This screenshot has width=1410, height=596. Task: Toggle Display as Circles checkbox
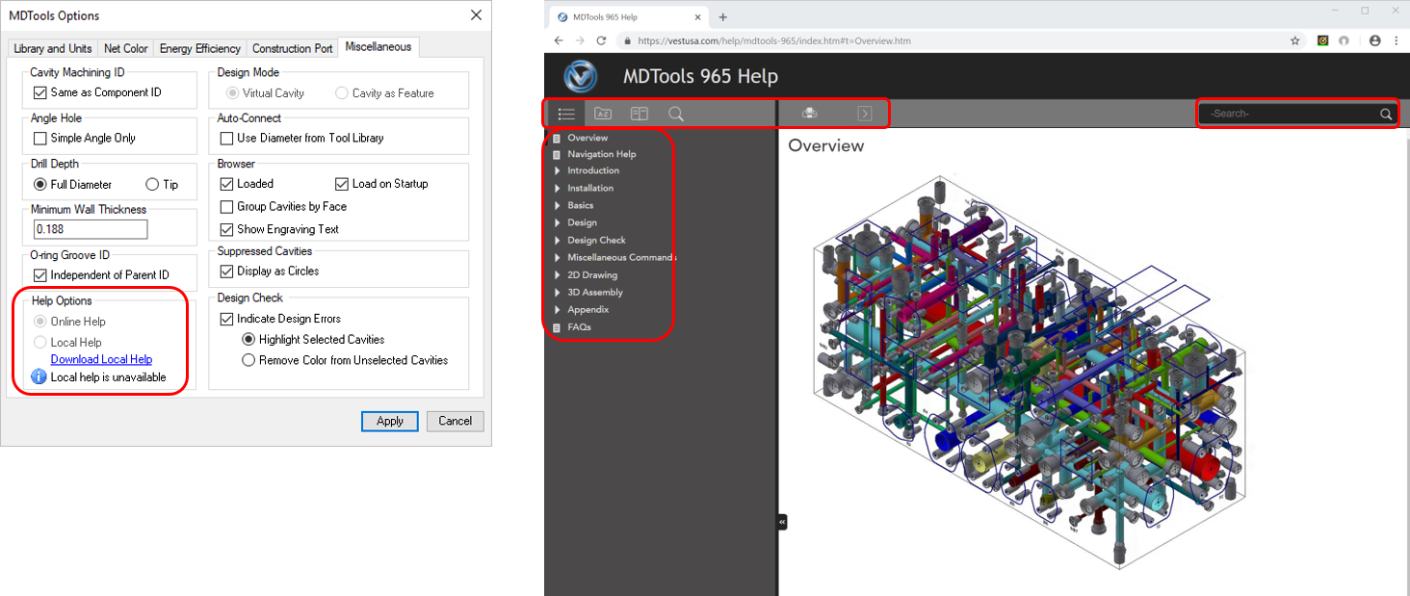pyautogui.click(x=226, y=271)
